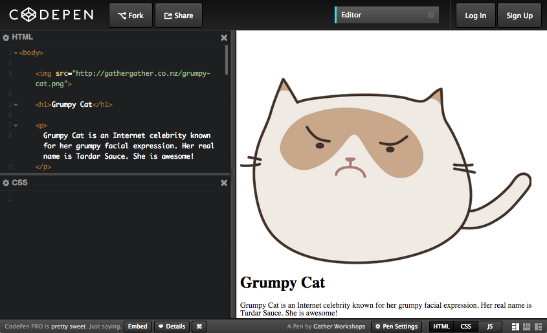Visit the Gather Workshops author link
Viewport: 547px width, 333px height.
point(339,327)
